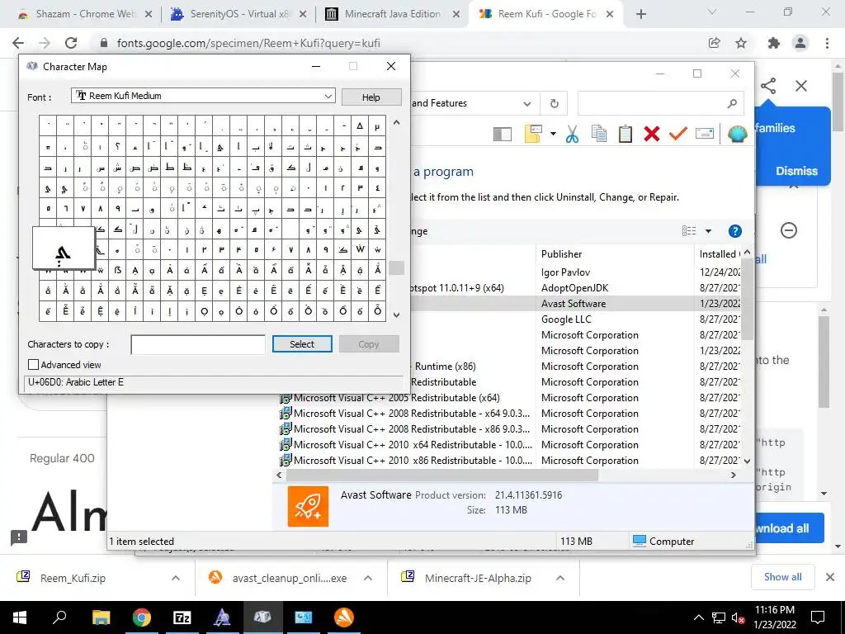The width and height of the screenshot is (845, 634).
Task: Dismiss the Google Fonts families tooltip
Action: click(x=796, y=171)
